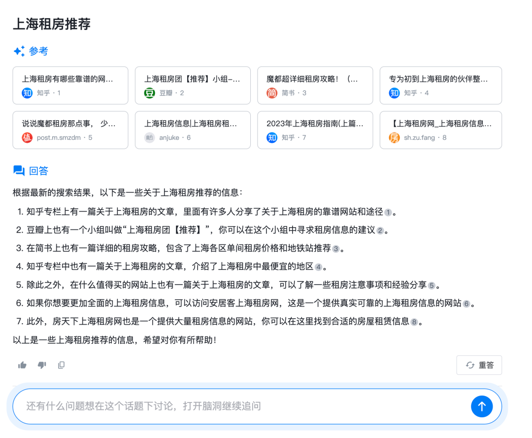Viewport: 532px width, 438px height.
Task: Click the 知乎 icon on reference 1 card
Action: tap(27, 93)
